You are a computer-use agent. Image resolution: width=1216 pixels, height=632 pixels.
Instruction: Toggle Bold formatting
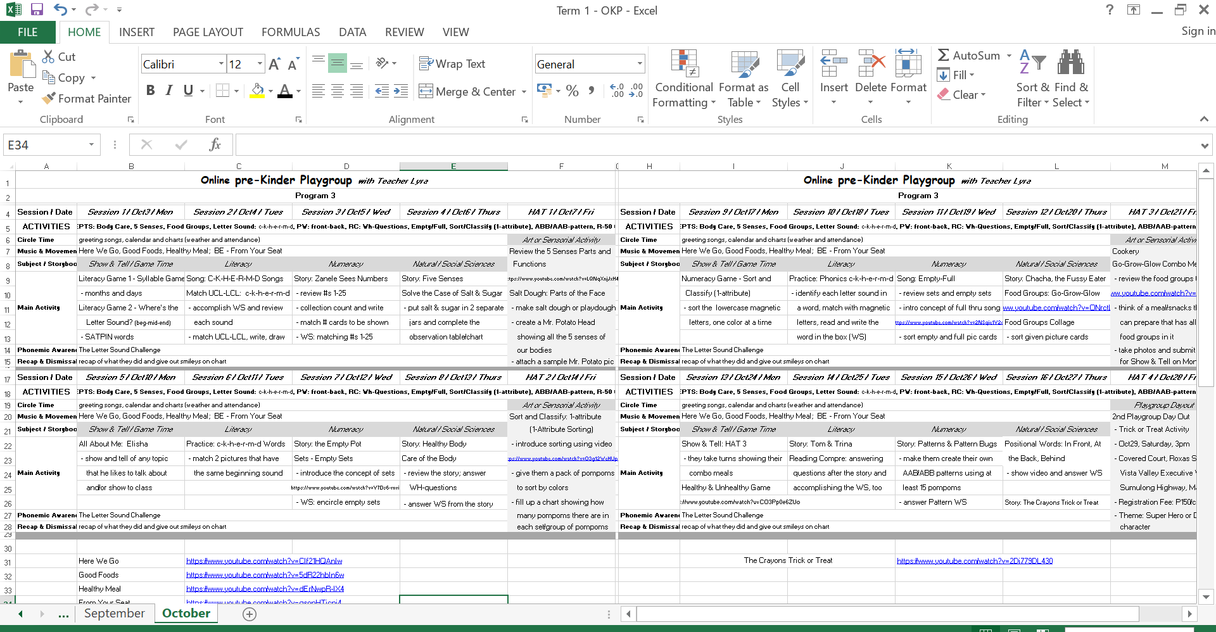[x=150, y=91]
